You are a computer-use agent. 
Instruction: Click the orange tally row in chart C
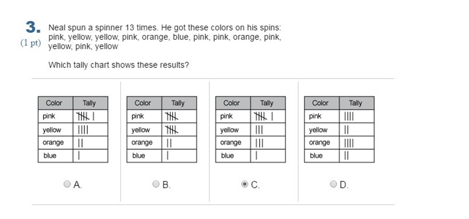pyautogui.click(x=251, y=142)
